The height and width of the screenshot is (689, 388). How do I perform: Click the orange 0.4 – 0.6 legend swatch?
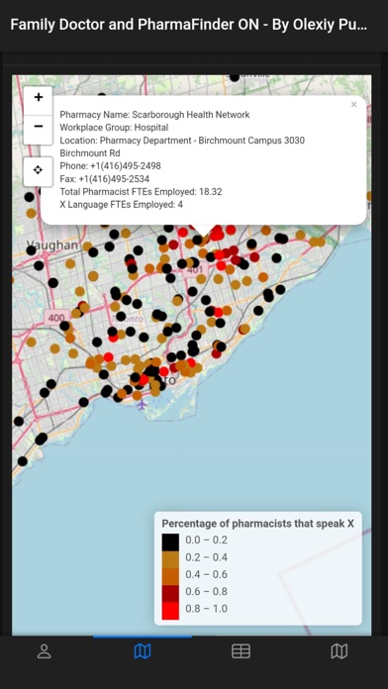(170, 576)
